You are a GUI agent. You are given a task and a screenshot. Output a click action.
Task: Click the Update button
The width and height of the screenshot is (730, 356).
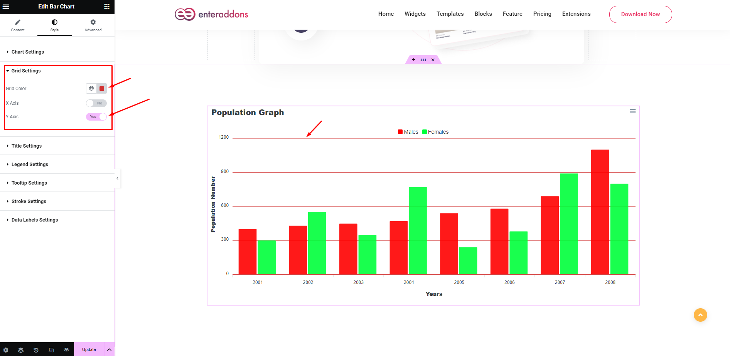[89, 349]
